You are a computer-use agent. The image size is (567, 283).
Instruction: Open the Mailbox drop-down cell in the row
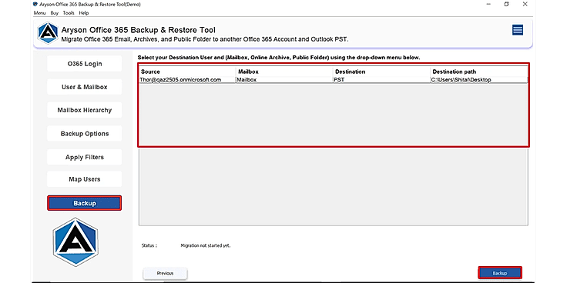click(x=284, y=80)
